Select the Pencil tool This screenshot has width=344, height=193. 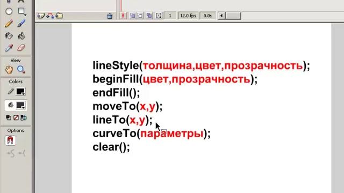point(9,24)
